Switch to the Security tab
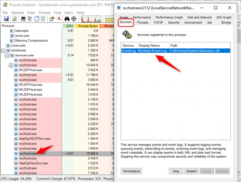Viewport: 241px width, 182px height. 174,23
